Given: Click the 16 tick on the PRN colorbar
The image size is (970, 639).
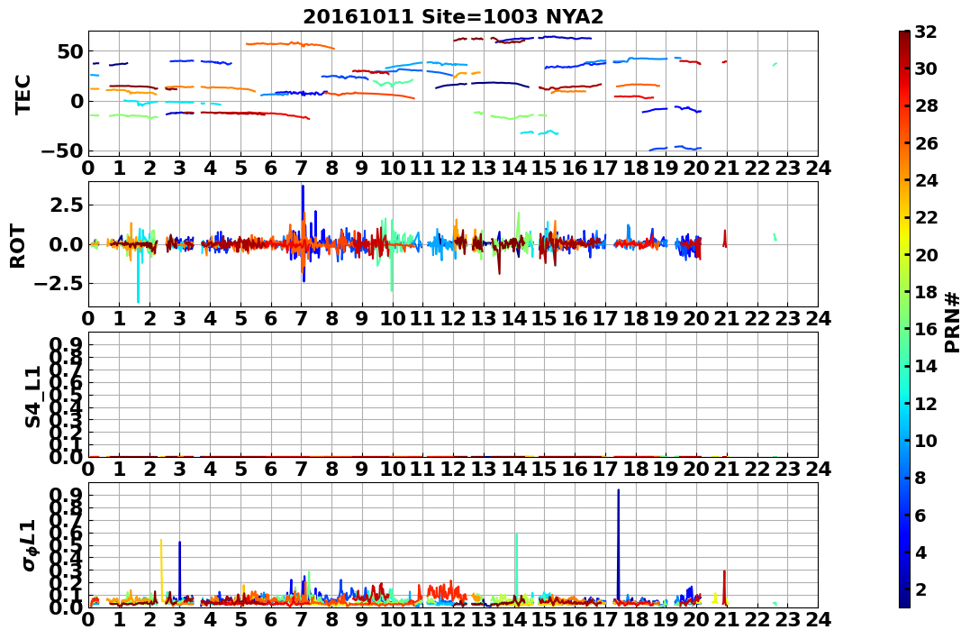Looking at the screenshot, I should pyautogui.click(x=926, y=329).
